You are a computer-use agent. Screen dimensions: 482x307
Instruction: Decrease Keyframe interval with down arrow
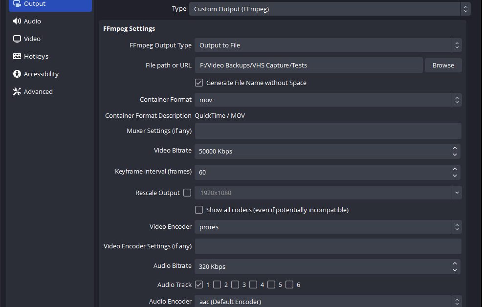pos(455,175)
